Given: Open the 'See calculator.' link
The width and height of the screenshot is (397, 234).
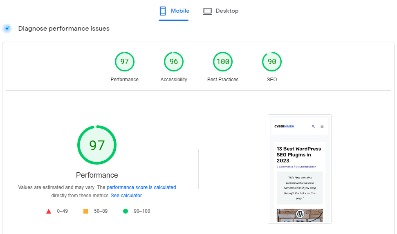Looking at the screenshot, I should tap(127, 196).
